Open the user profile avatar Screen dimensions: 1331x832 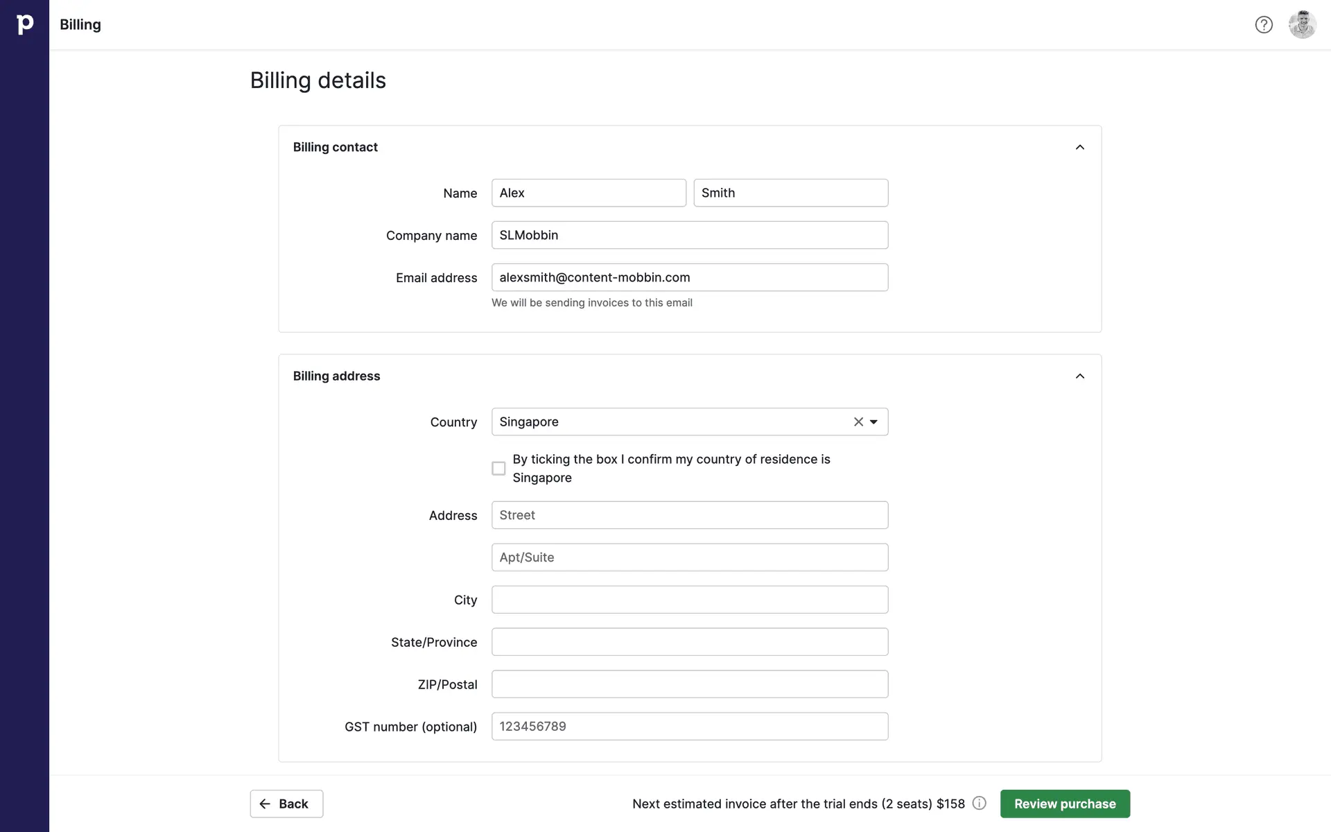(x=1302, y=25)
